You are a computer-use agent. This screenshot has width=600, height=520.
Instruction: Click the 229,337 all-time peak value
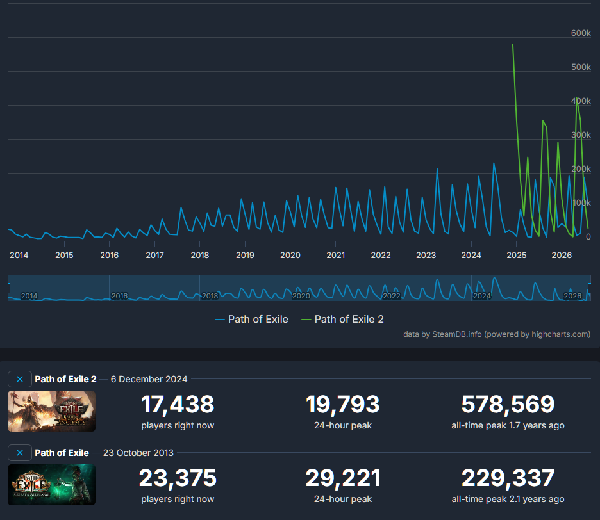pos(508,478)
